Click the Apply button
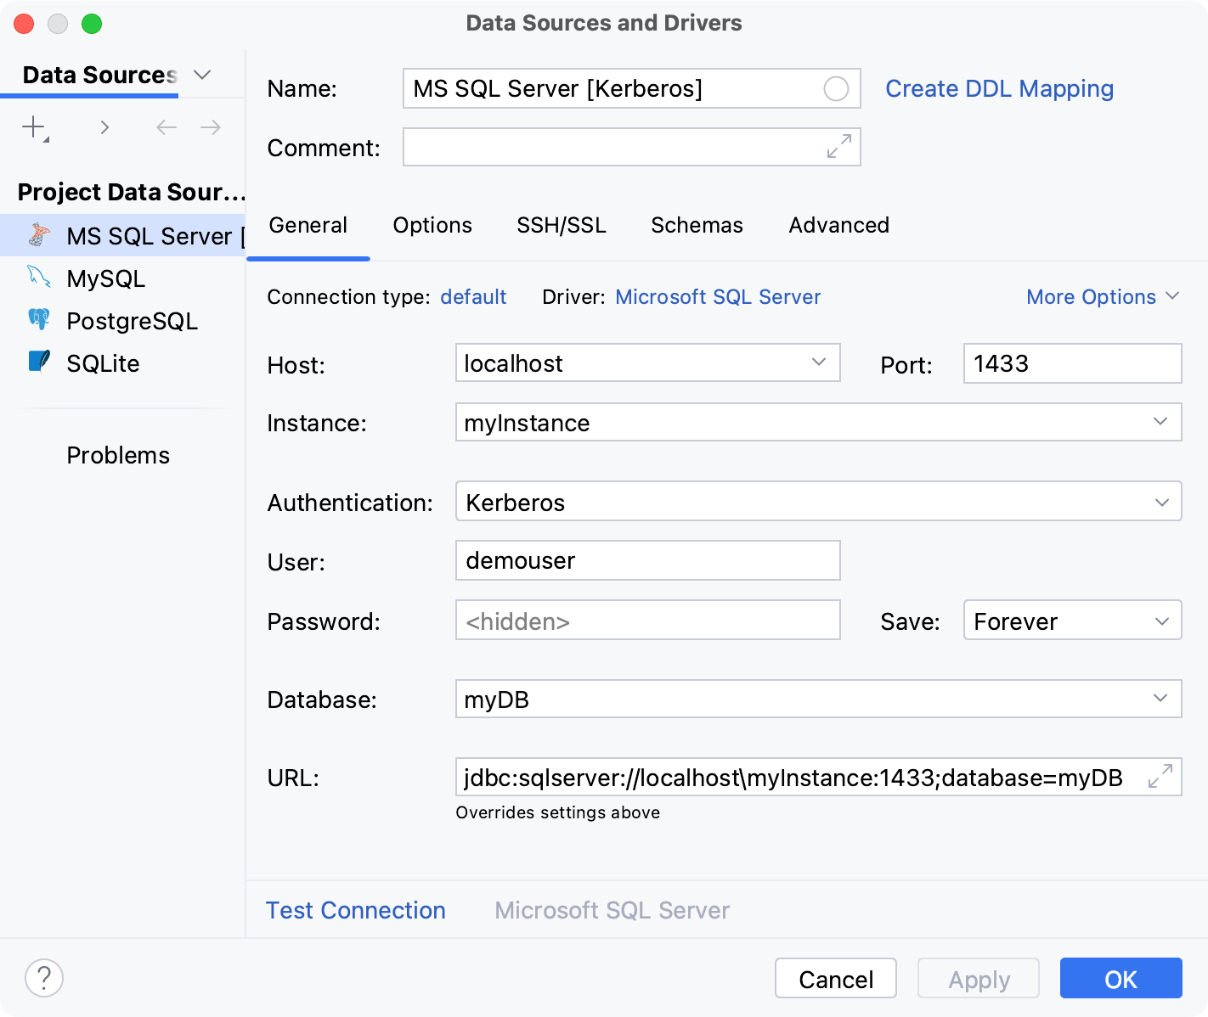Image resolution: width=1208 pixels, height=1017 pixels. click(x=978, y=978)
